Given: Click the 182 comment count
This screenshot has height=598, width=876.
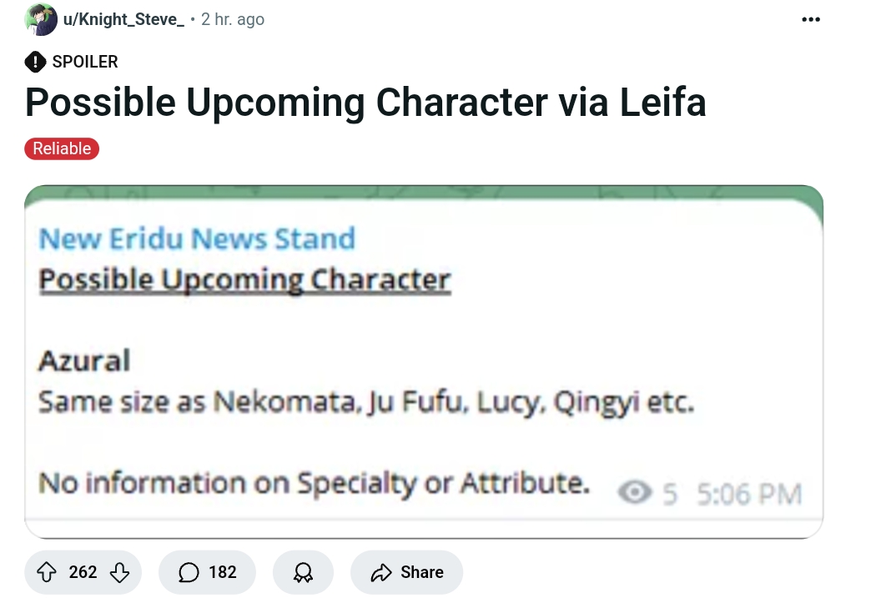Looking at the screenshot, I should [x=223, y=572].
